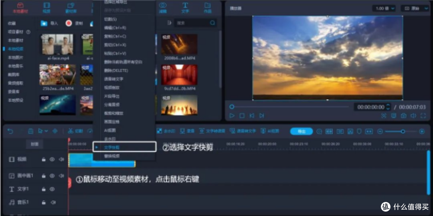Mute the 音乐1 track

(53, 202)
